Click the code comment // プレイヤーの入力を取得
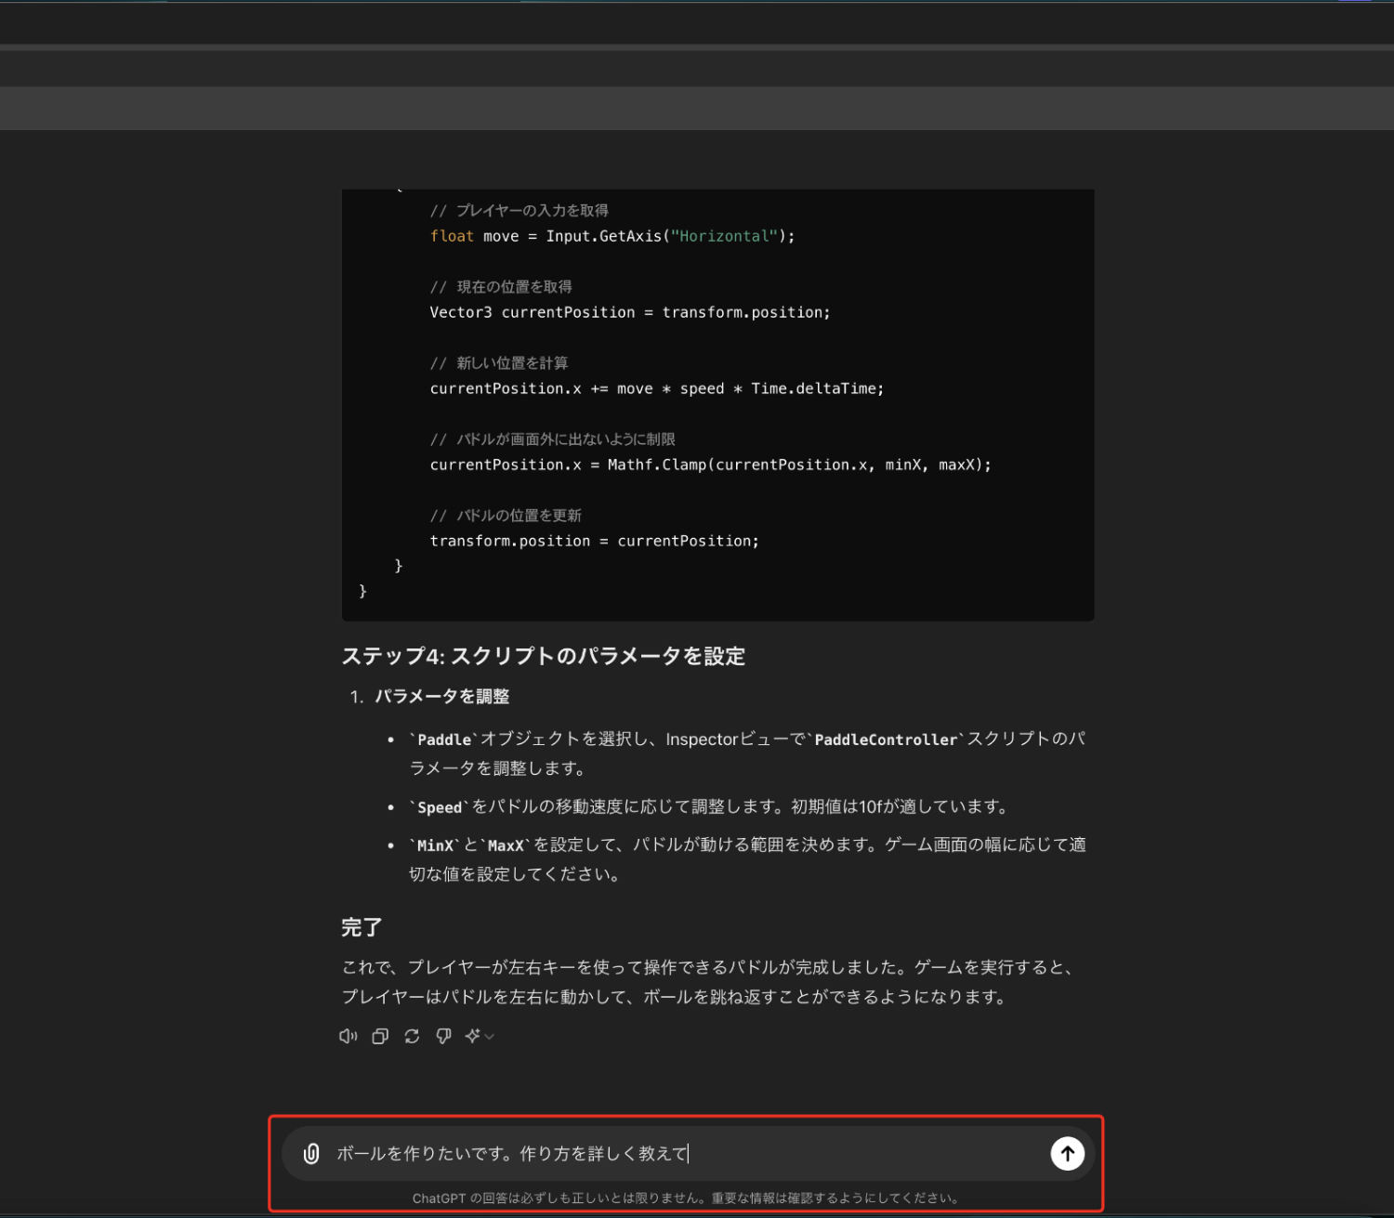Image resolution: width=1394 pixels, height=1218 pixels. click(x=519, y=211)
